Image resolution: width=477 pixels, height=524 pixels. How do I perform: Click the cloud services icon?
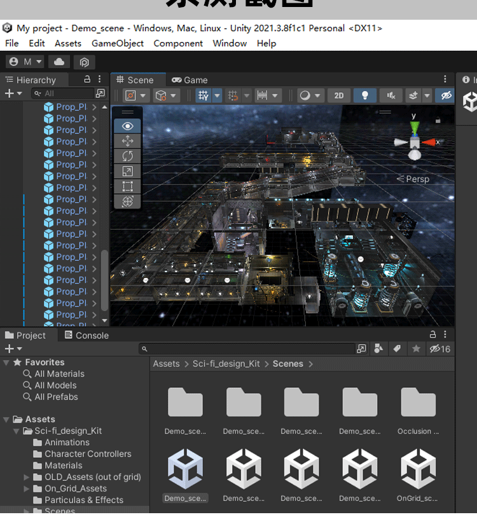coord(59,62)
